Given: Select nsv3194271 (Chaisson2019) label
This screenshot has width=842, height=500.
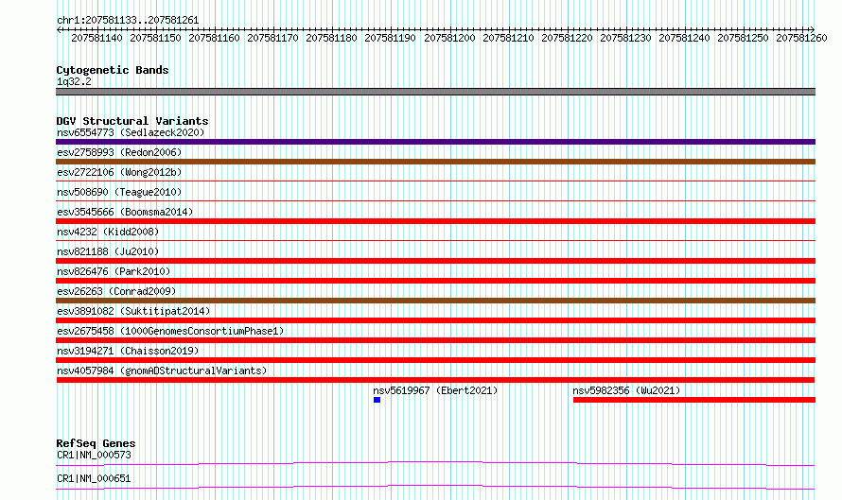Looking at the screenshot, I should pos(128,351).
